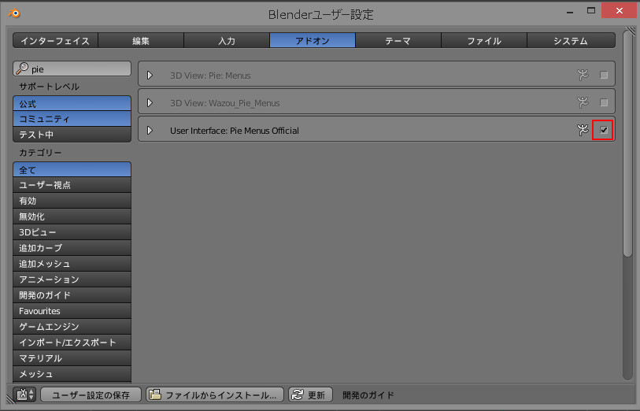The image size is (640, 411).
Task: Click the 3D View: Wazou_Pie_Menus name
Action: coord(225,103)
